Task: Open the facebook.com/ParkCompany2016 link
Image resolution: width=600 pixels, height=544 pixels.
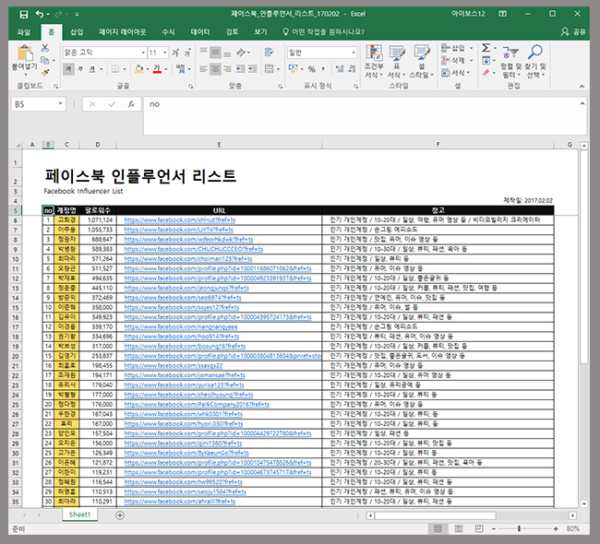Action: coord(197,405)
